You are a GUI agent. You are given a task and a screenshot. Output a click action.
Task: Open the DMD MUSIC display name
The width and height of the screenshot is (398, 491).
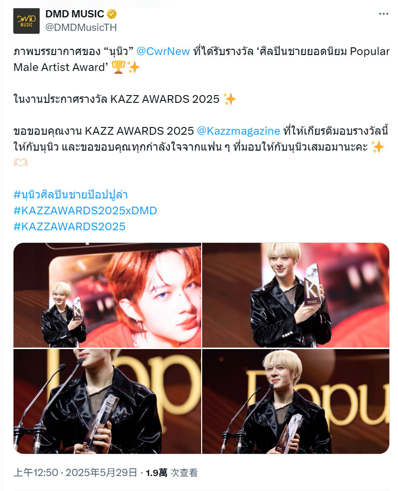pyautogui.click(x=74, y=14)
